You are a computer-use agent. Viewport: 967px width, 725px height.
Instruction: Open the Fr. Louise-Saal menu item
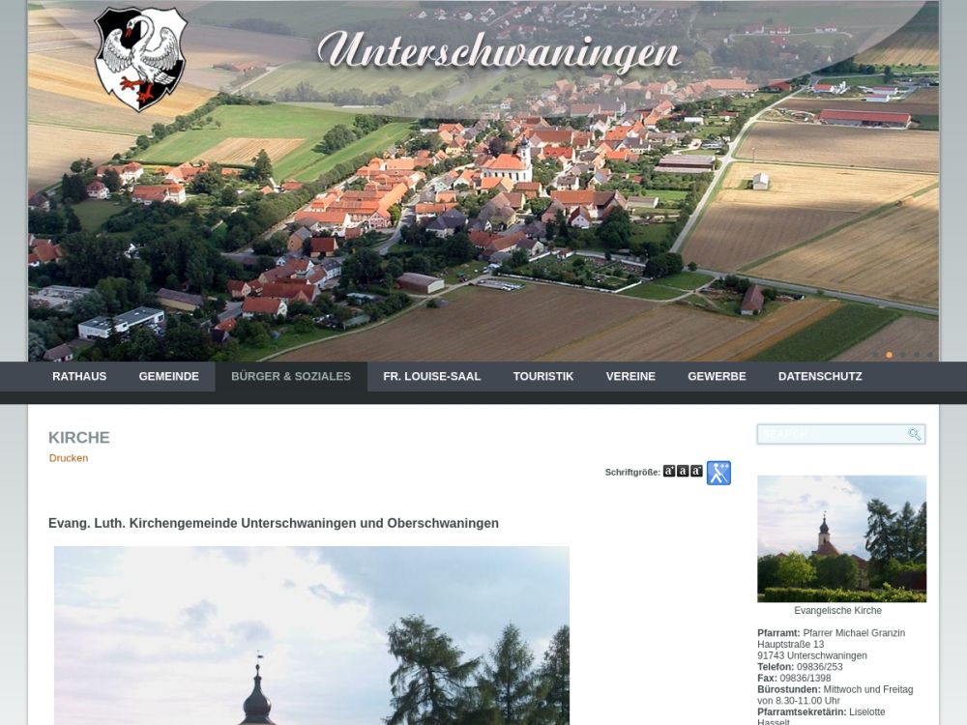pos(431,376)
